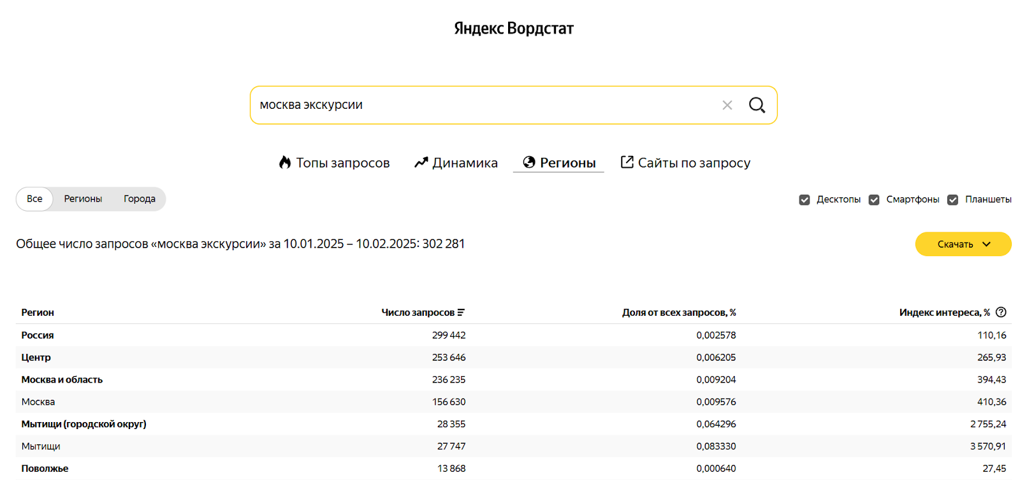Select the Регионы main tab

click(x=559, y=162)
